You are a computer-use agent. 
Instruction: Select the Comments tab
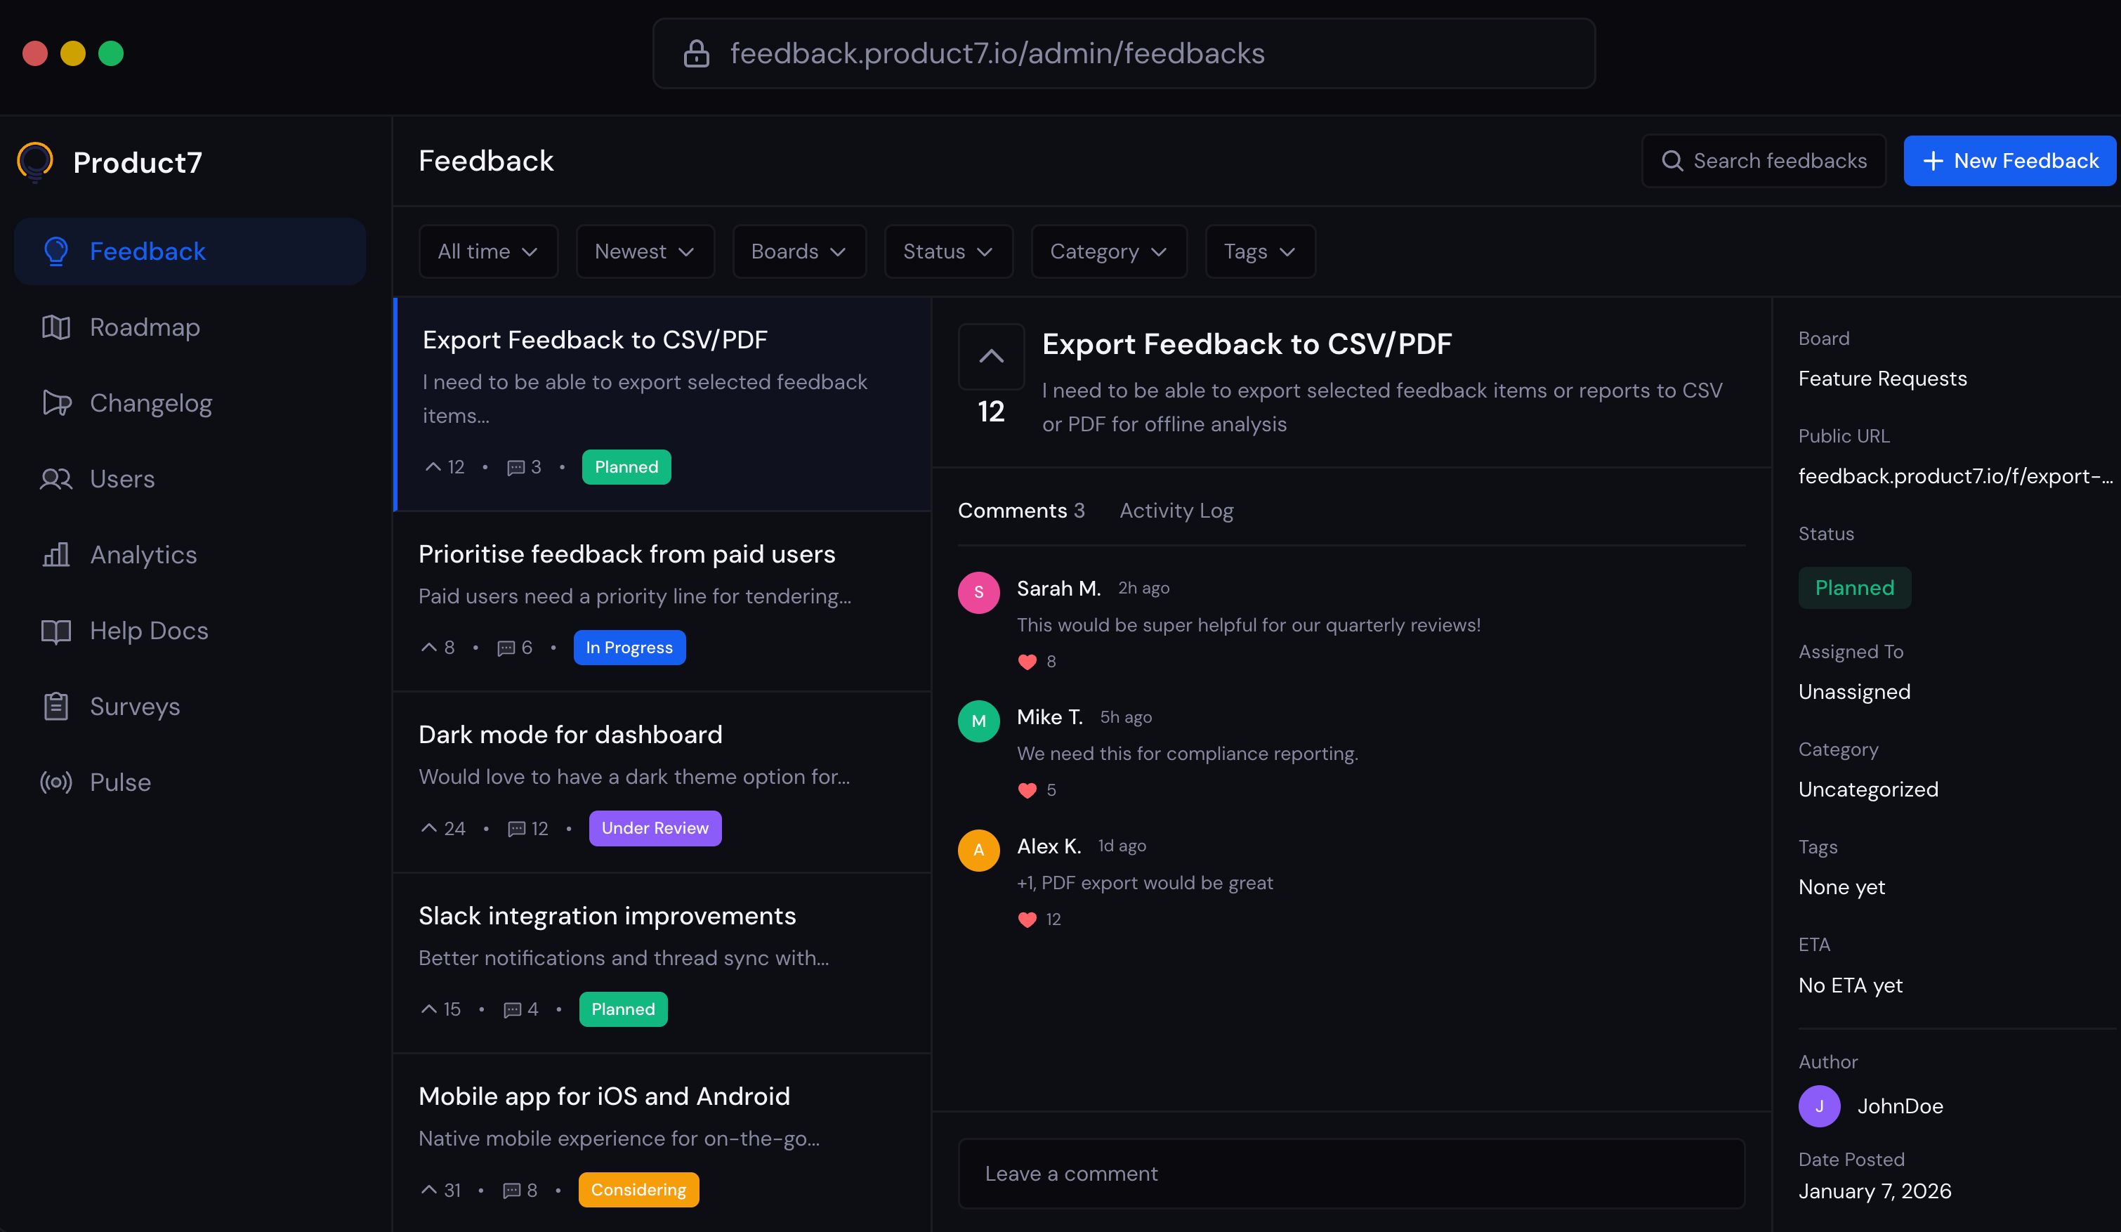coord(1020,511)
